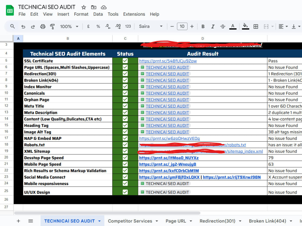This screenshot has width=302, height=226.
Task: Add a new sheet with plus button
Action: point(18,221)
